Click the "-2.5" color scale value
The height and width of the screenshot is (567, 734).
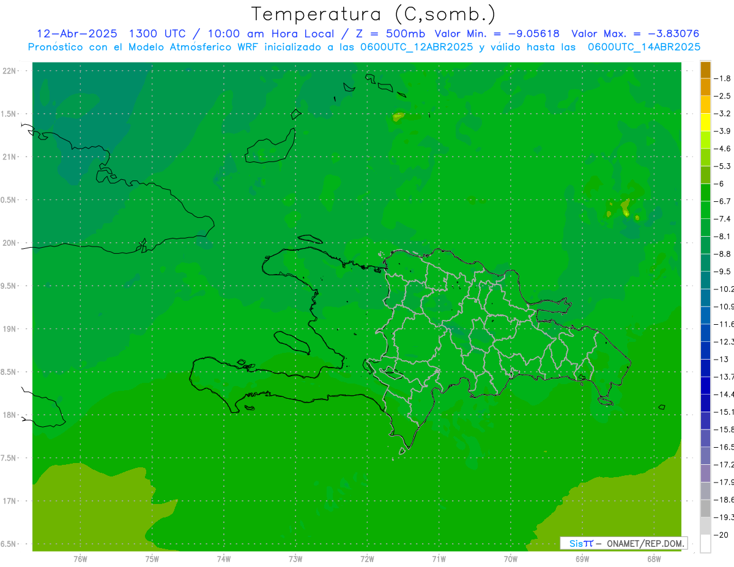[x=723, y=96]
